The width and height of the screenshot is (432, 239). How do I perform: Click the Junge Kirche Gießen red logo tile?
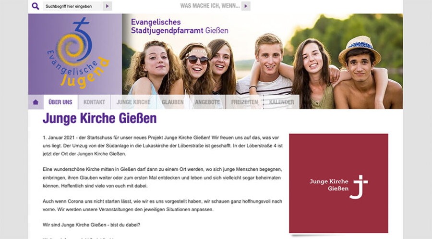[x=338, y=183]
